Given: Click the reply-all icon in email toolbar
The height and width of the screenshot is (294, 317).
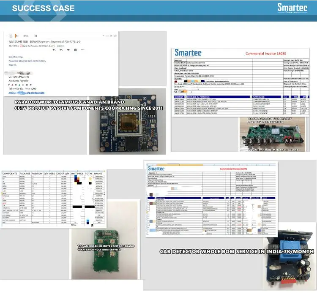Looking at the screenshot, I should click(61, 49).
